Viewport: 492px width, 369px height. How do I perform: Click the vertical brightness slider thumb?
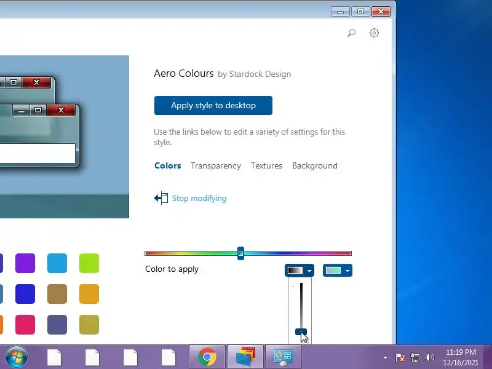pos(301,331)
